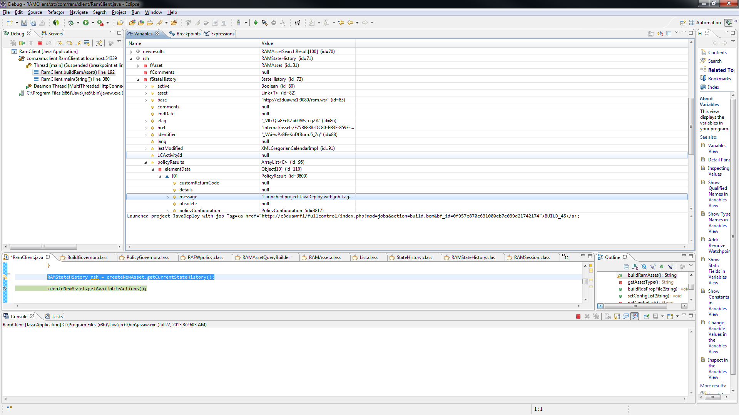739x415 pixels.
Task: Click the Outline collapse all icon
Action: (x=626, y=267)
